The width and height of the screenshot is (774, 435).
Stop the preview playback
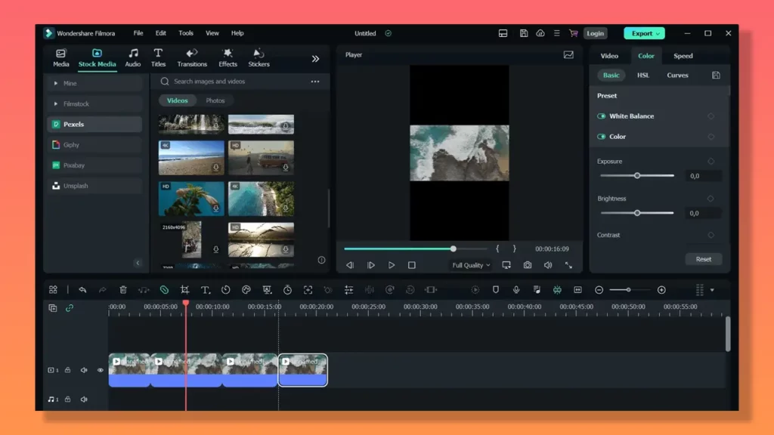(412, 265)
